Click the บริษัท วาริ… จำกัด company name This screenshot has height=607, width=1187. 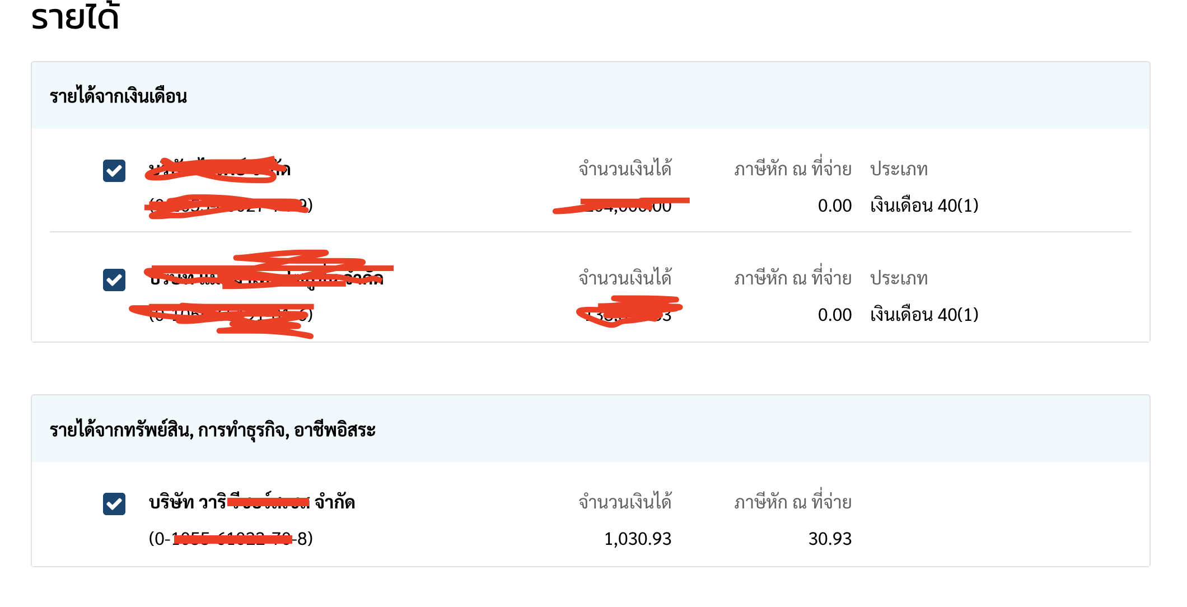coord(252,502)
